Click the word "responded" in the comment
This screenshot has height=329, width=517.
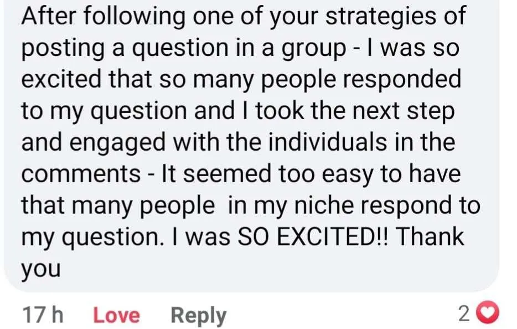(x=402, y=80)
